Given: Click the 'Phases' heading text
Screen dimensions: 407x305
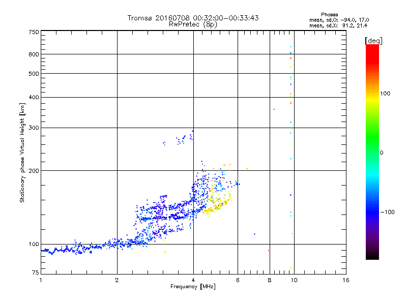Looking at the screenshot, I should point(329,15).
